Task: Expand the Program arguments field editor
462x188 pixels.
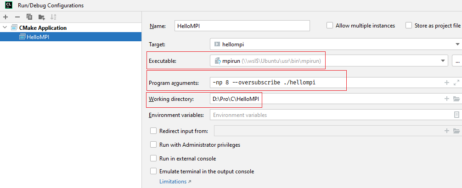Action: 456,83
